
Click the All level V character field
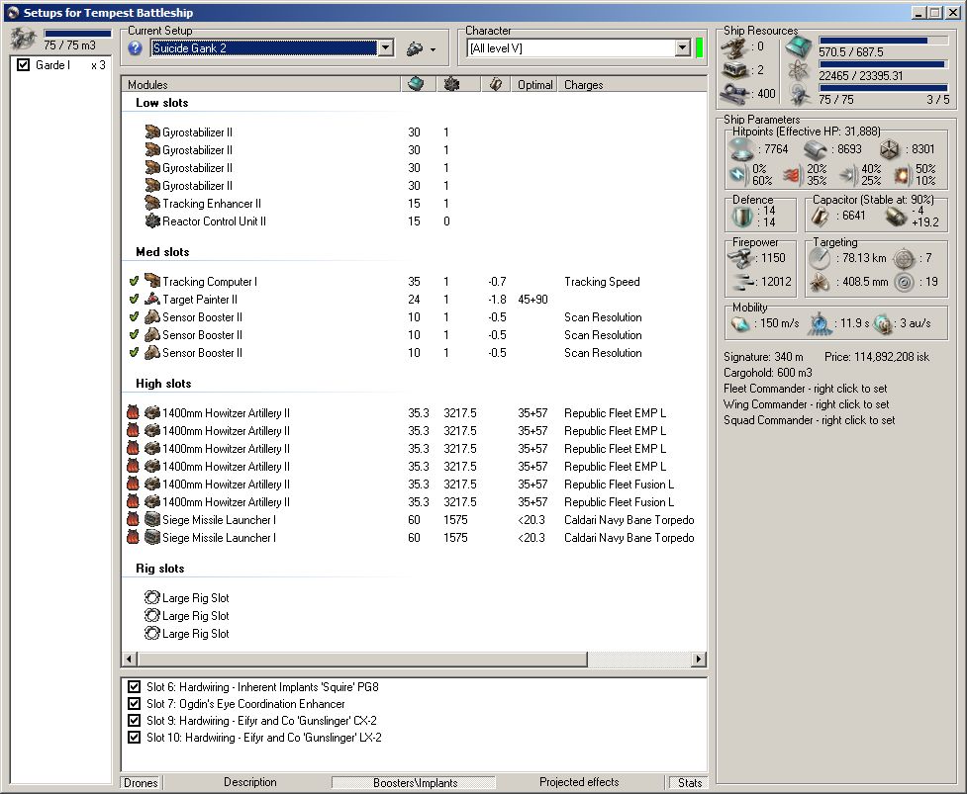pos(571,48)
